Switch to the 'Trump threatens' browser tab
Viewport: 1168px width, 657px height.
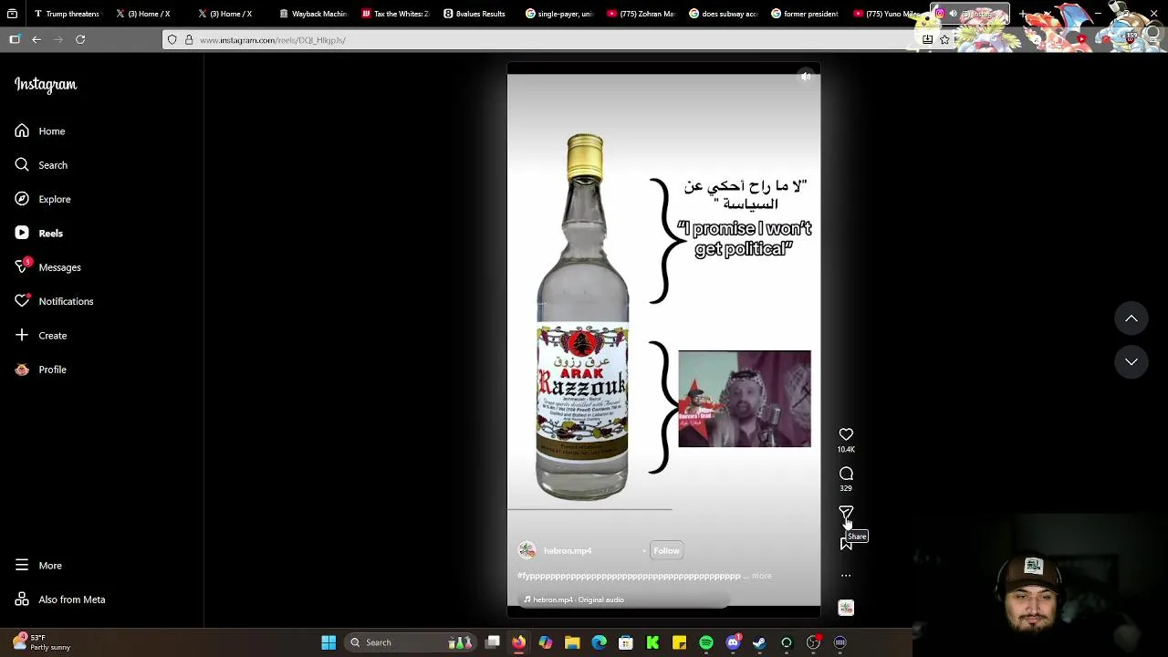pyautogui.click(x=66, y=14)
